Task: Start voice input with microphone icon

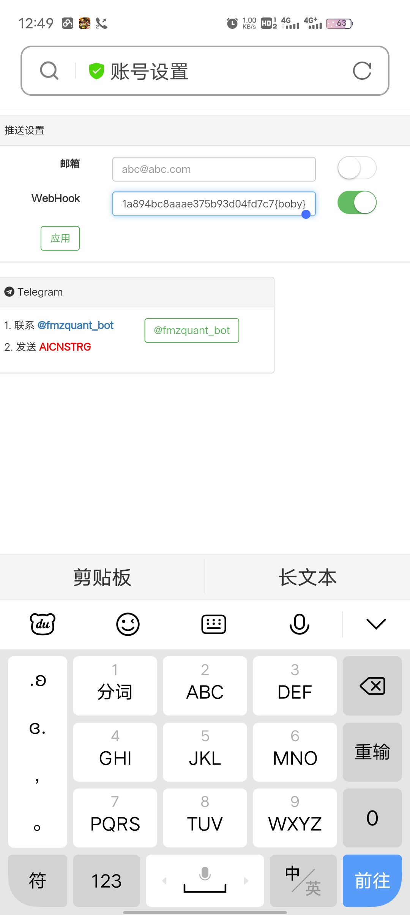Action: coord(300,624)
